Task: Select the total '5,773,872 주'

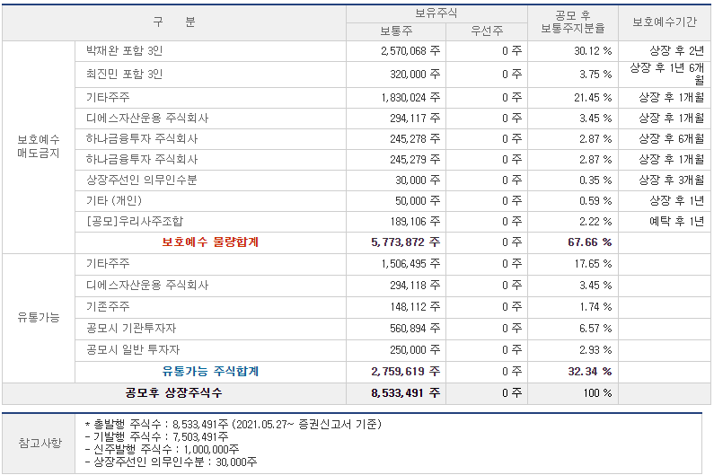Action: point(406,242)
